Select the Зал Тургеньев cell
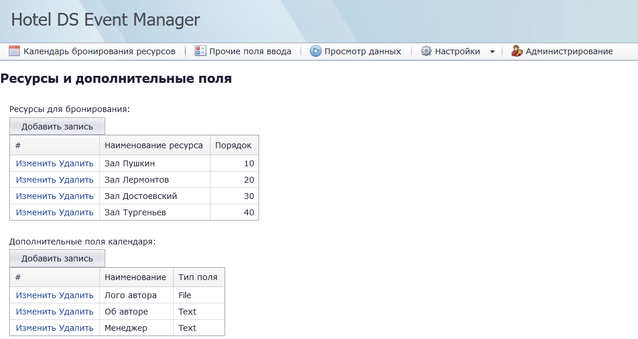 pyautogui.click(x=155, y=212)
